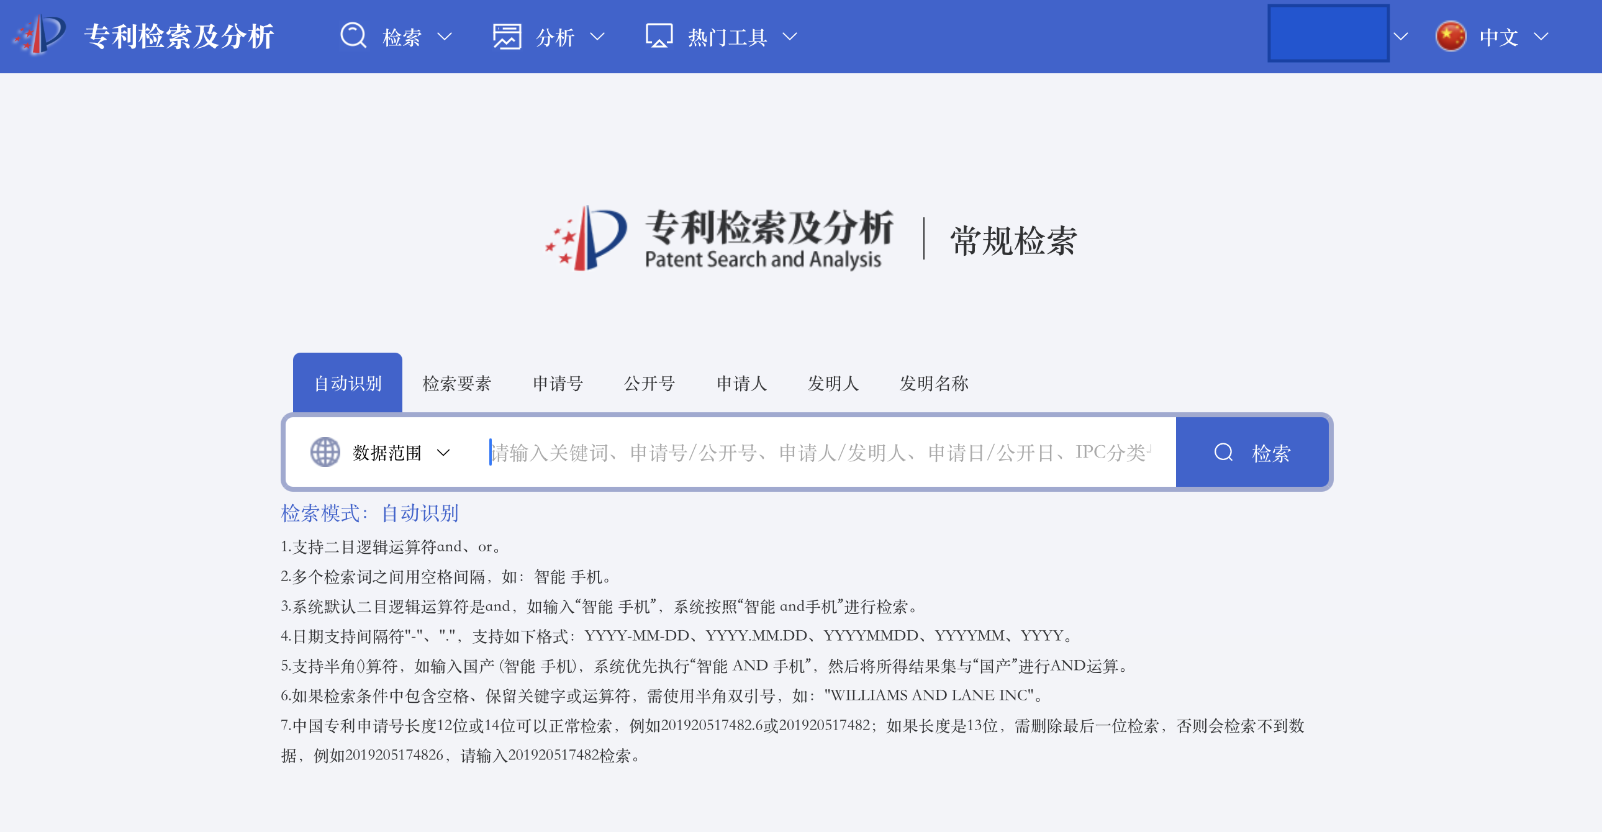Focus the keyword search input field
This screenshot has height=832, width=1602.
pos(821,452)
